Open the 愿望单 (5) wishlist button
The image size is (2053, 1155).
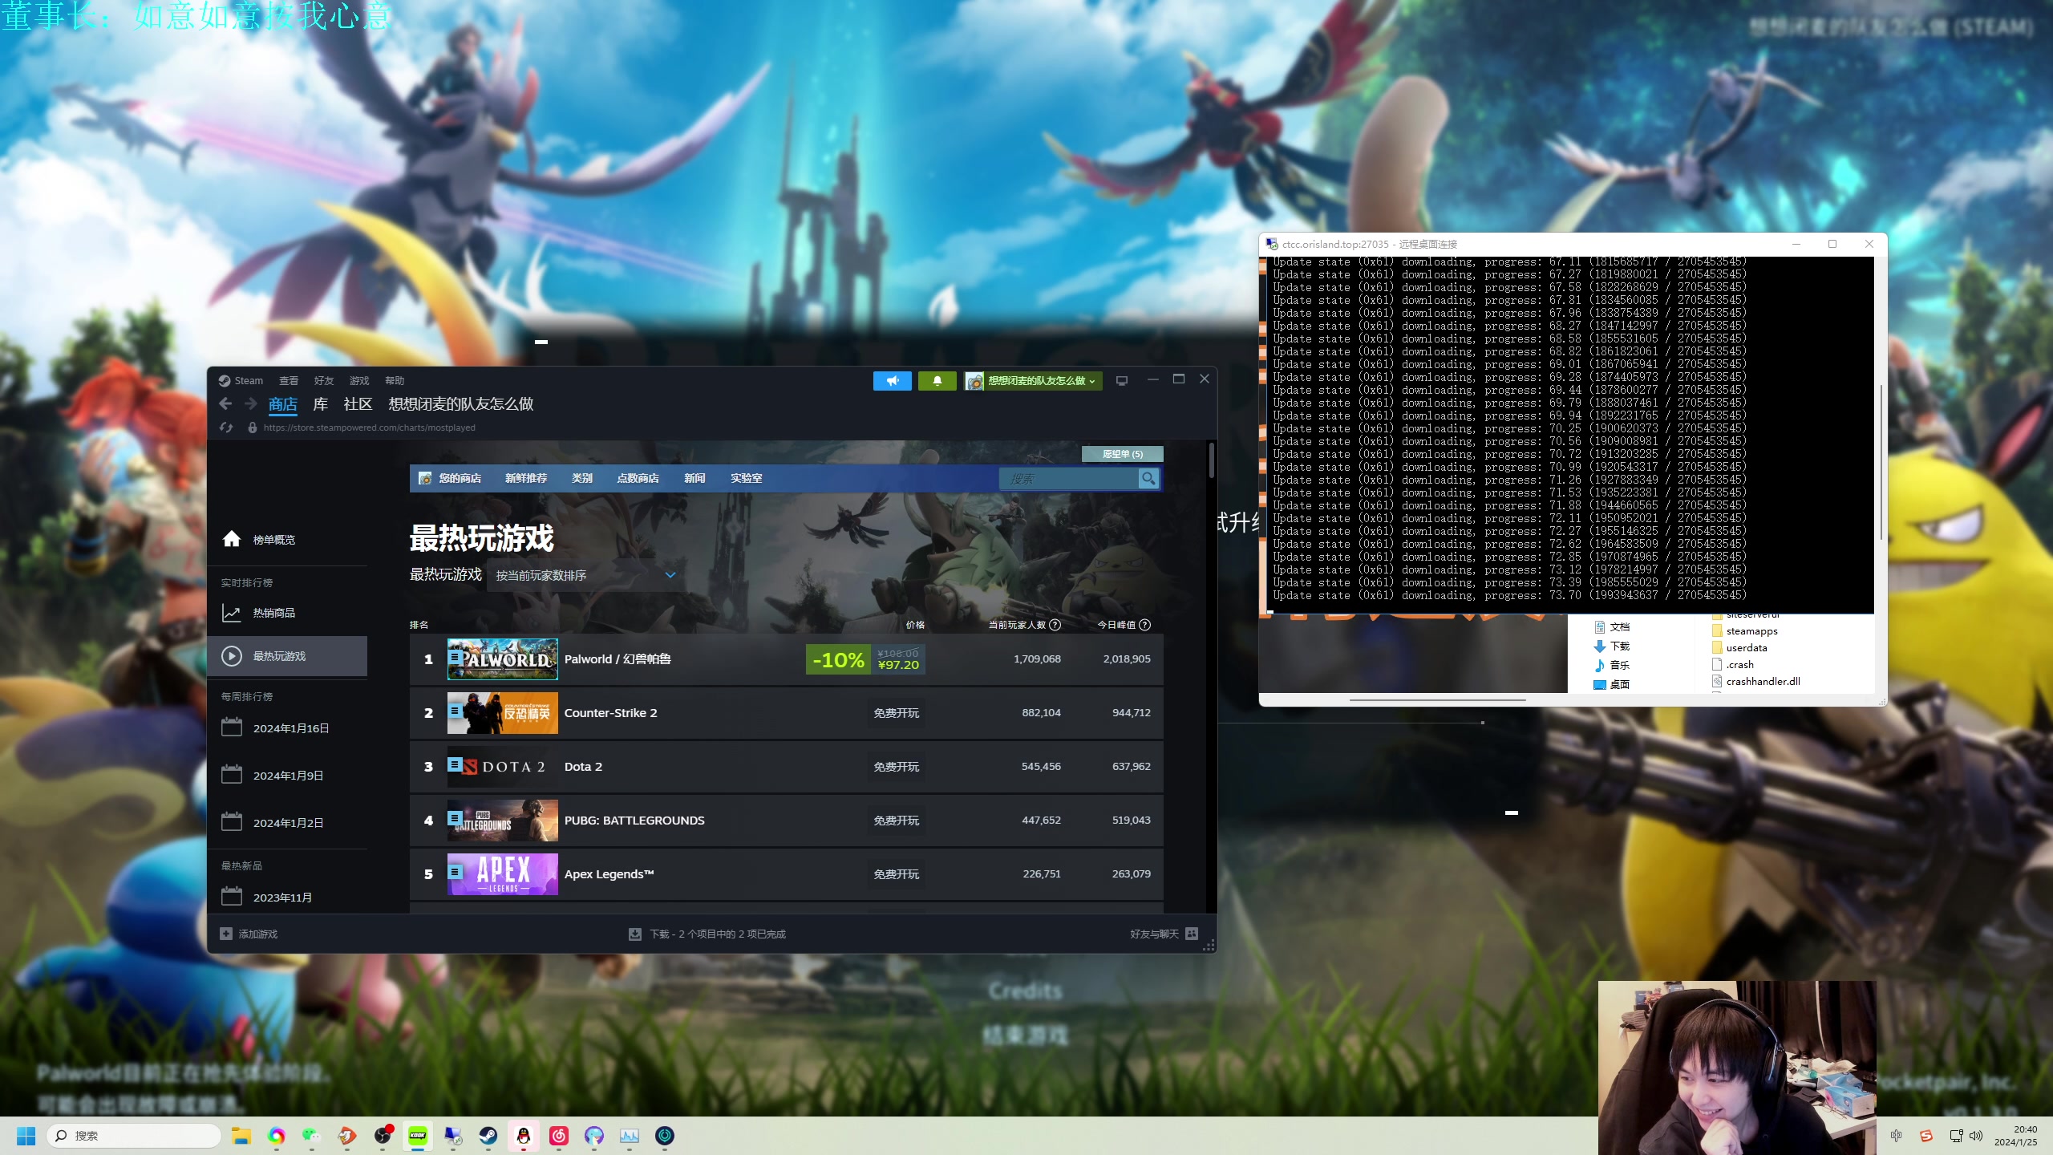(1122, 454)
